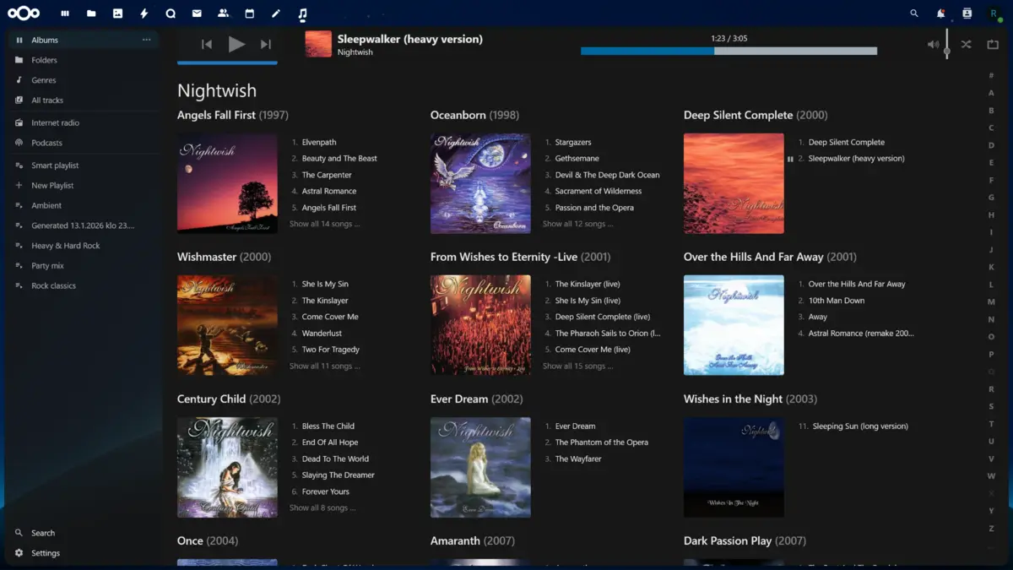Play the track 10th Man Down
1013x570 pixels.
(x=837, y=301)
